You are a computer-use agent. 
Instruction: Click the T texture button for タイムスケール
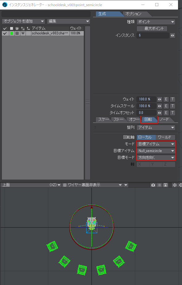pos(172,106)
